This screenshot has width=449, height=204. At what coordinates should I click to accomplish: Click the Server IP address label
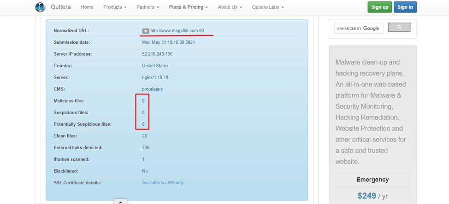(73, 54)
